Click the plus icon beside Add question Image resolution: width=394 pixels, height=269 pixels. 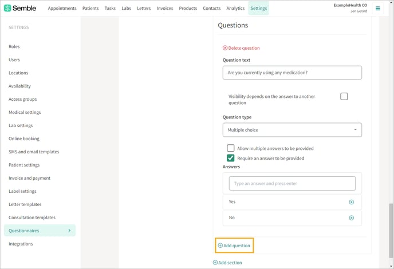(x=220, y=246)
